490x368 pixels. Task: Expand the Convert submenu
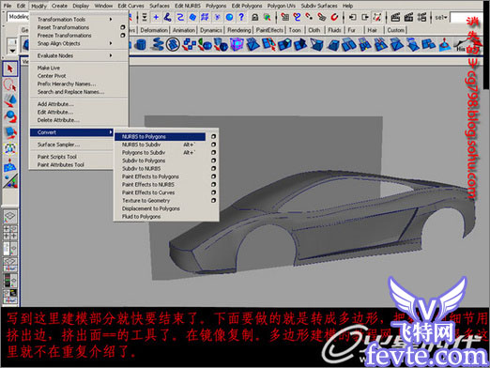tap(71, 132)
